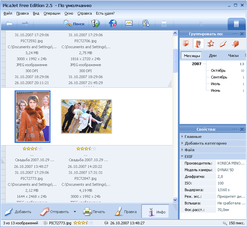The image size is (247, 227).
Task: Expand the Добавить категорию section
Action: click(213, 143)
